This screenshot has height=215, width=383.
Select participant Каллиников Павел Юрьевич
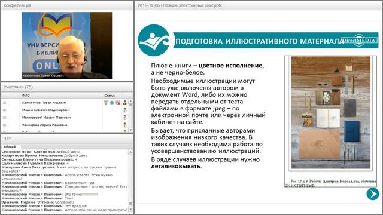[x=44, y=103]
